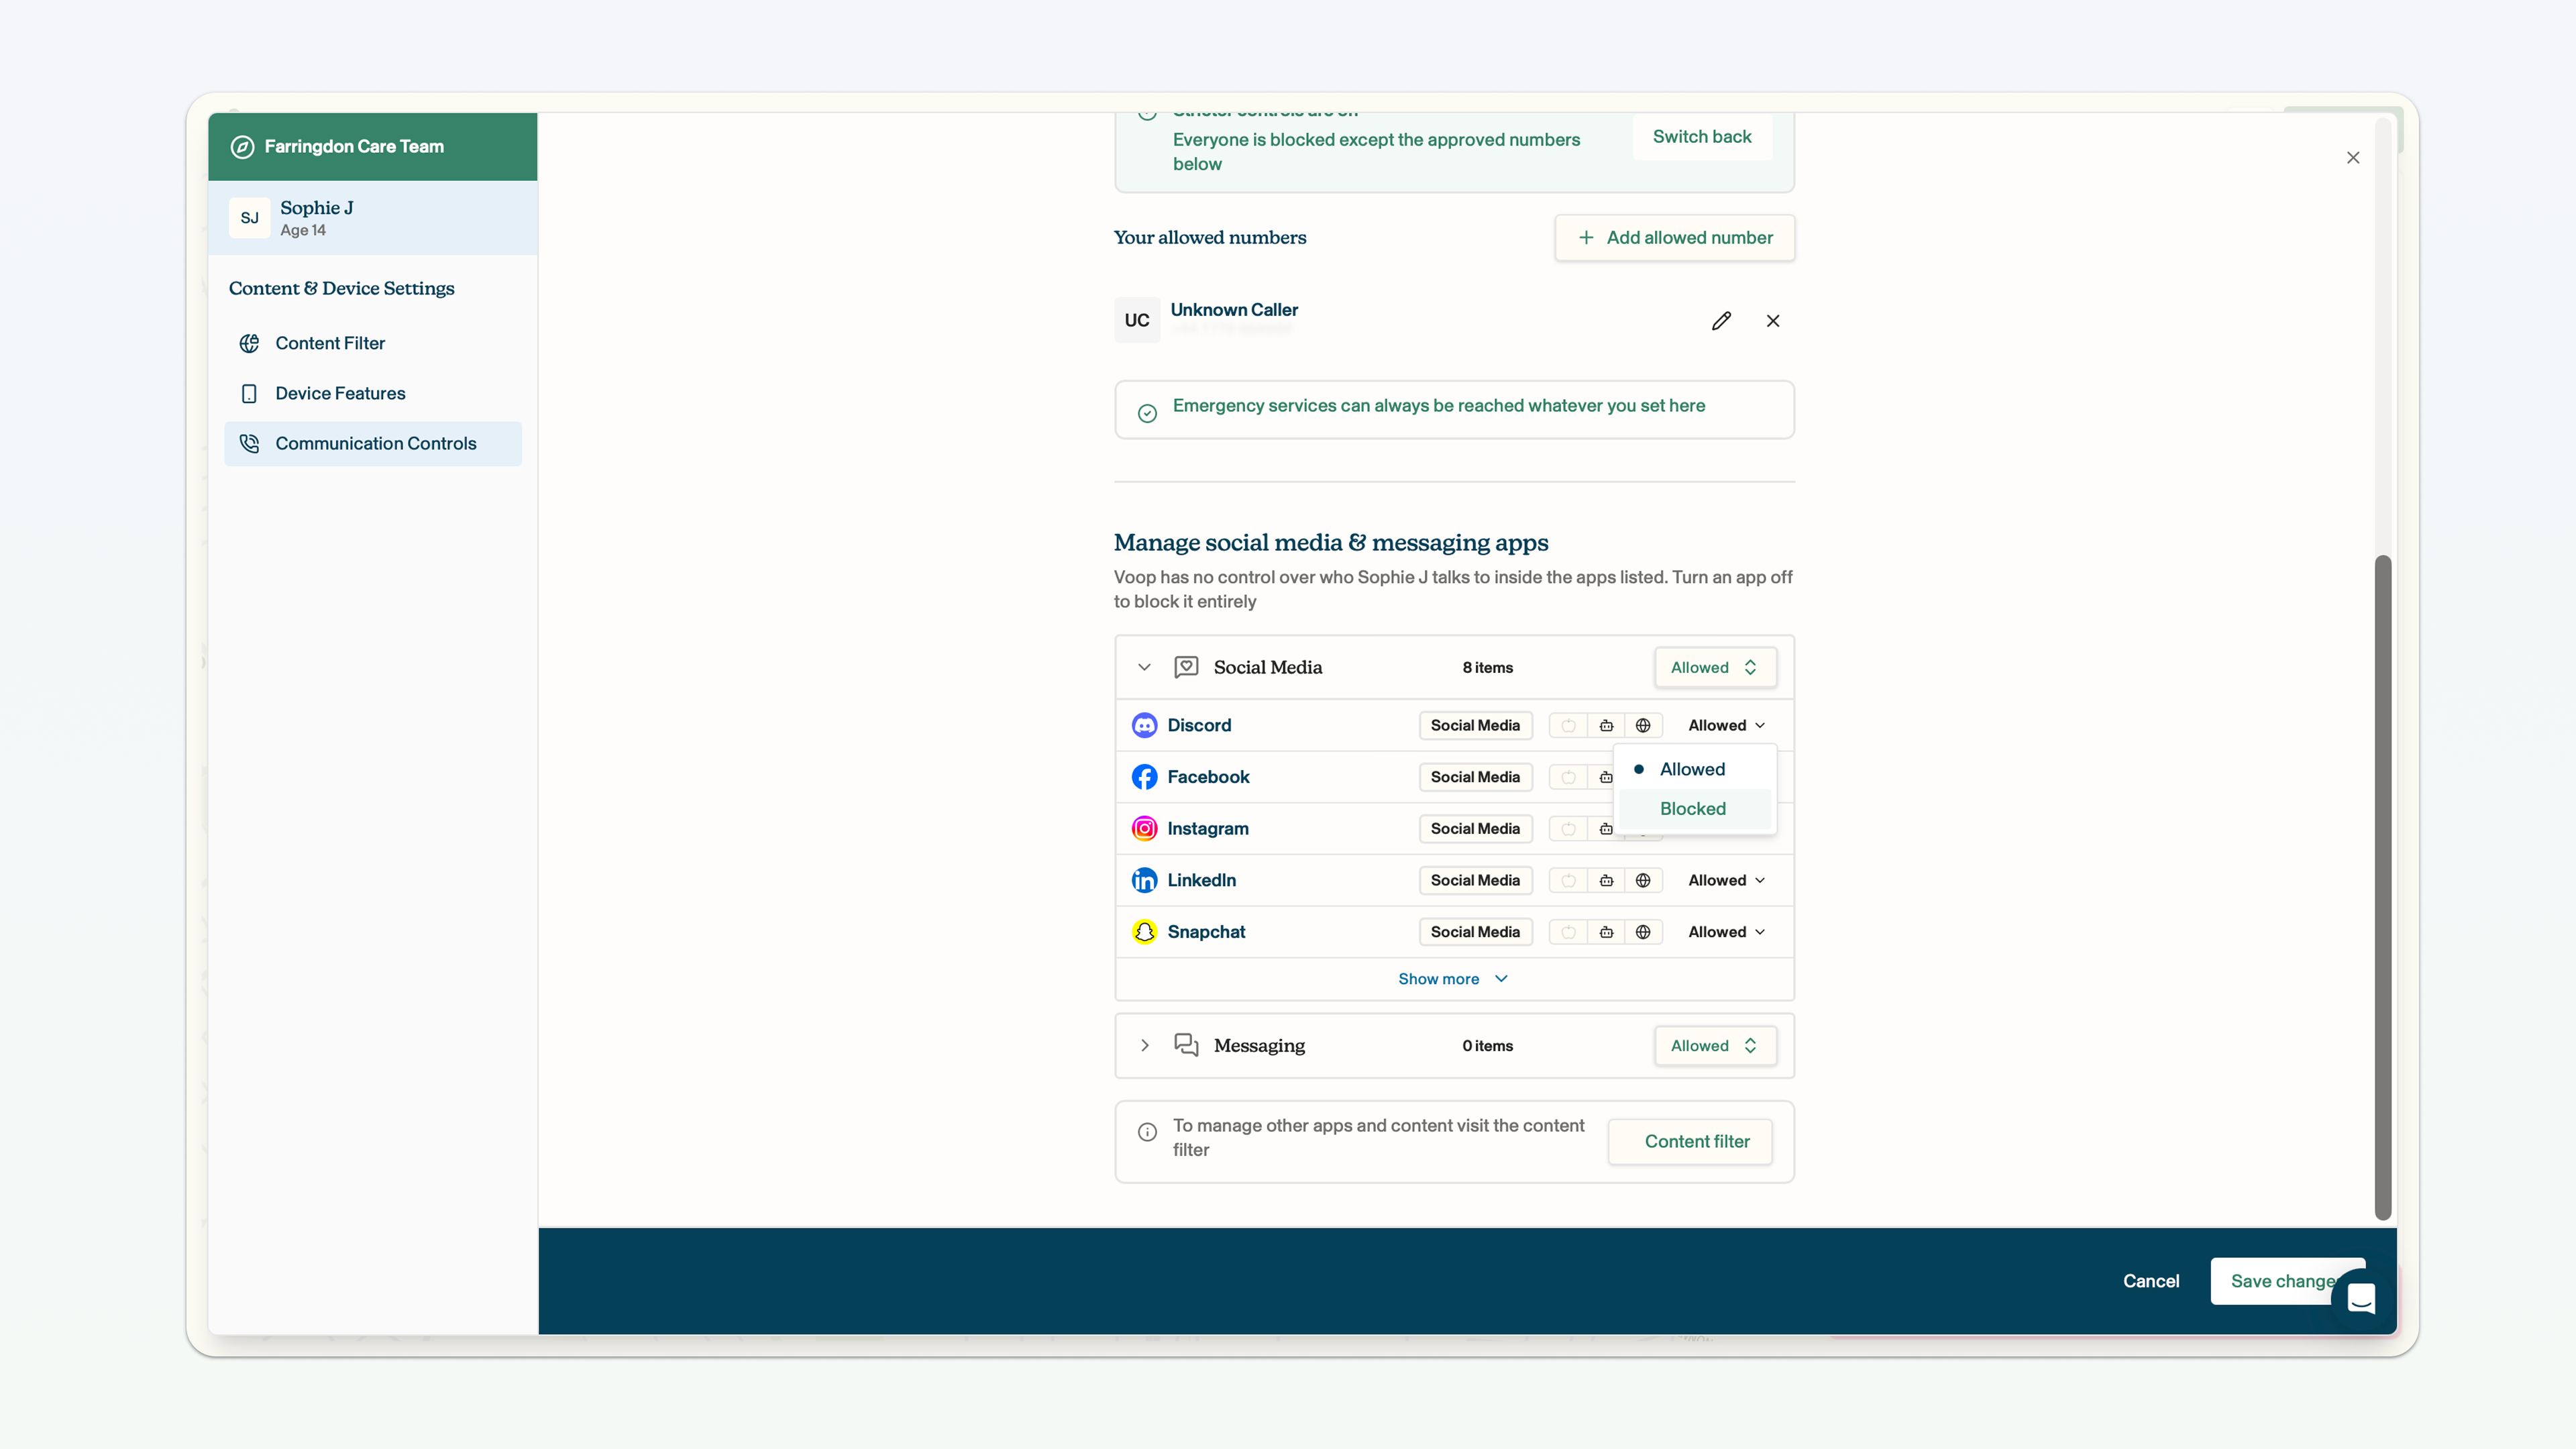The image size is (2576, 1449).
Task: Click the Android robot icon in Discord row
Action: click(x=1606, y=726)
